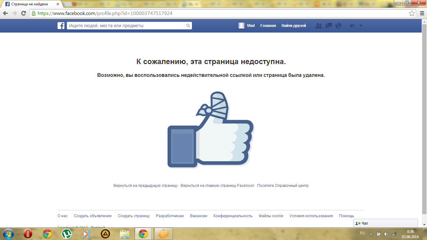Open Найти друзей in the header

[294, 26]
